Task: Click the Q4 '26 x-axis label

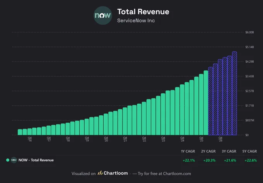Action: click(x=220, y=139)
